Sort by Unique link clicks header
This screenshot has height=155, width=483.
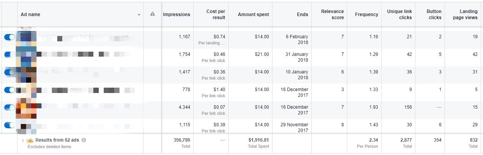pos(400,15)
